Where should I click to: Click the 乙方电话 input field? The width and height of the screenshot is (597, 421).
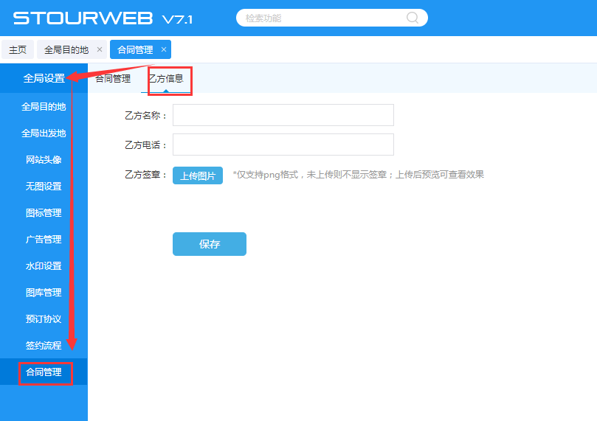[x=283, y=145]
